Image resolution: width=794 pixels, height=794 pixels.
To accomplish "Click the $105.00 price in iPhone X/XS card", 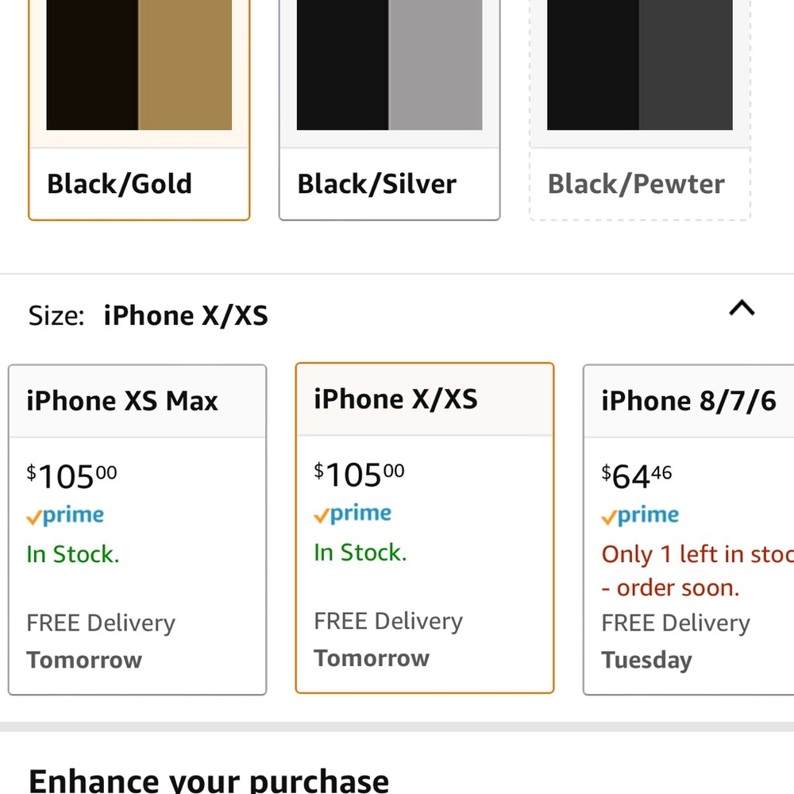I will pos(357,472).
